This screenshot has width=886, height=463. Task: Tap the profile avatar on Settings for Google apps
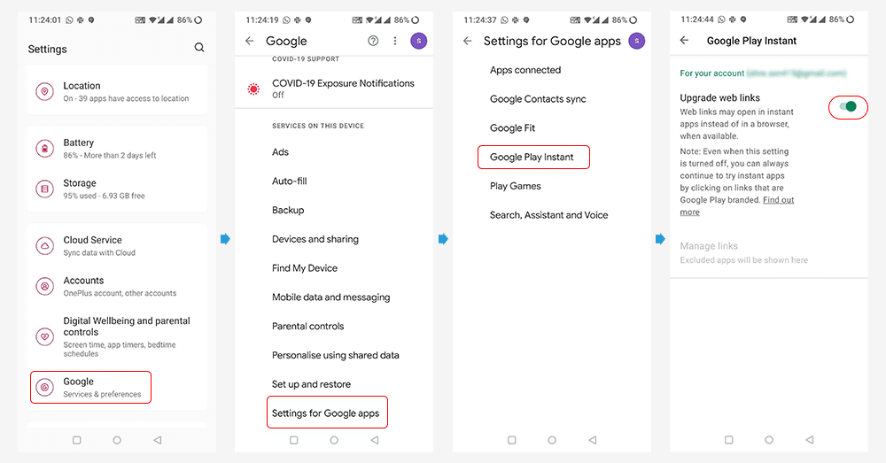[637, 41]
